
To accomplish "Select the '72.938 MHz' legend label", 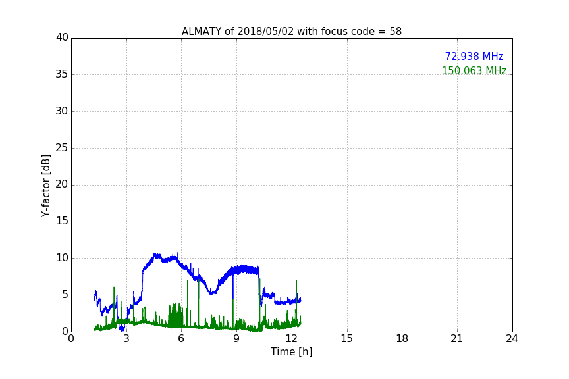I will (474, 56).
